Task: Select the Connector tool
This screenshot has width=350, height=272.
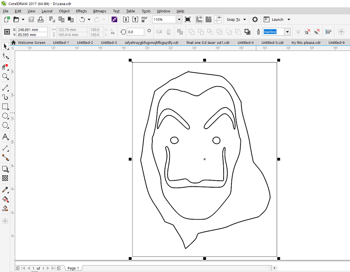Action: 5,158
